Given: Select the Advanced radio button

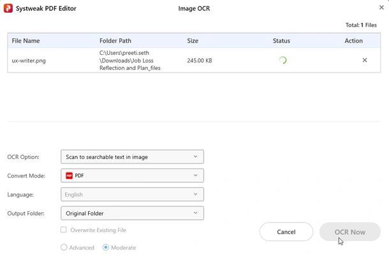Looking at the screenshot, I should [64, 247].
